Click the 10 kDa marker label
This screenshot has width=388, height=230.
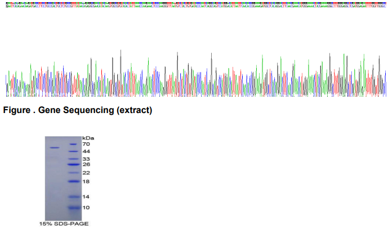86,208
